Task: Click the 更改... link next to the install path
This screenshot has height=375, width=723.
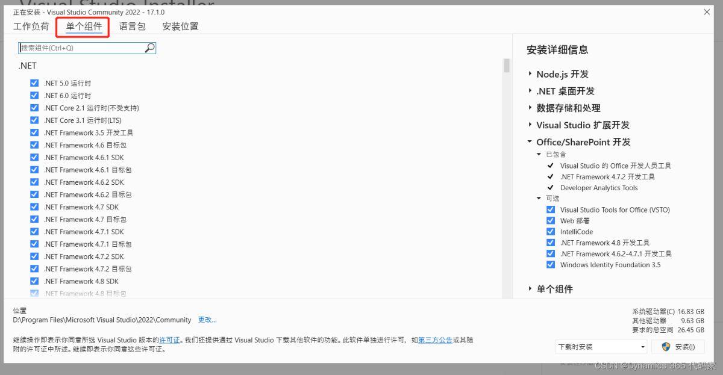Action: 207,320
